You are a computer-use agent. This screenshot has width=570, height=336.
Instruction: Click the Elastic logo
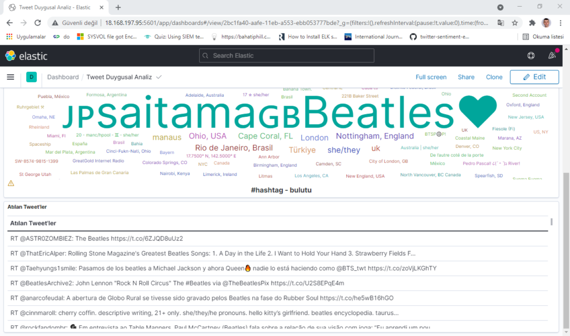(x=26, y=56)
